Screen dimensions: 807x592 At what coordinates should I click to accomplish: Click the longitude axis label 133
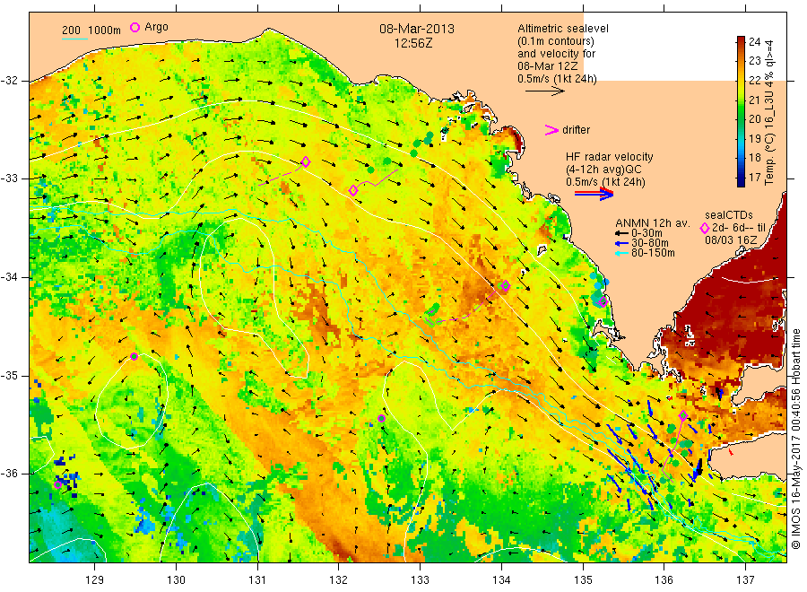coord(420,580)
